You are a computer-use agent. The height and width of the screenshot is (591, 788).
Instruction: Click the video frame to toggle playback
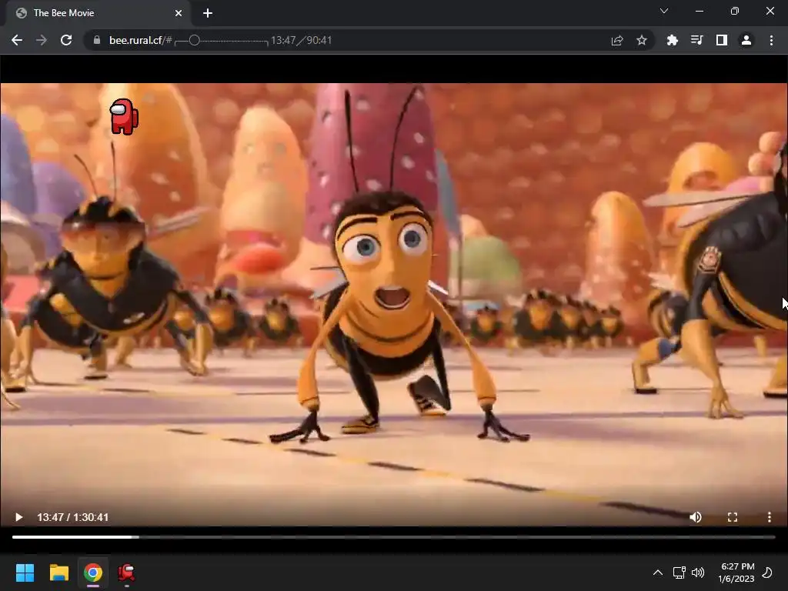click(x=393, y=304)
